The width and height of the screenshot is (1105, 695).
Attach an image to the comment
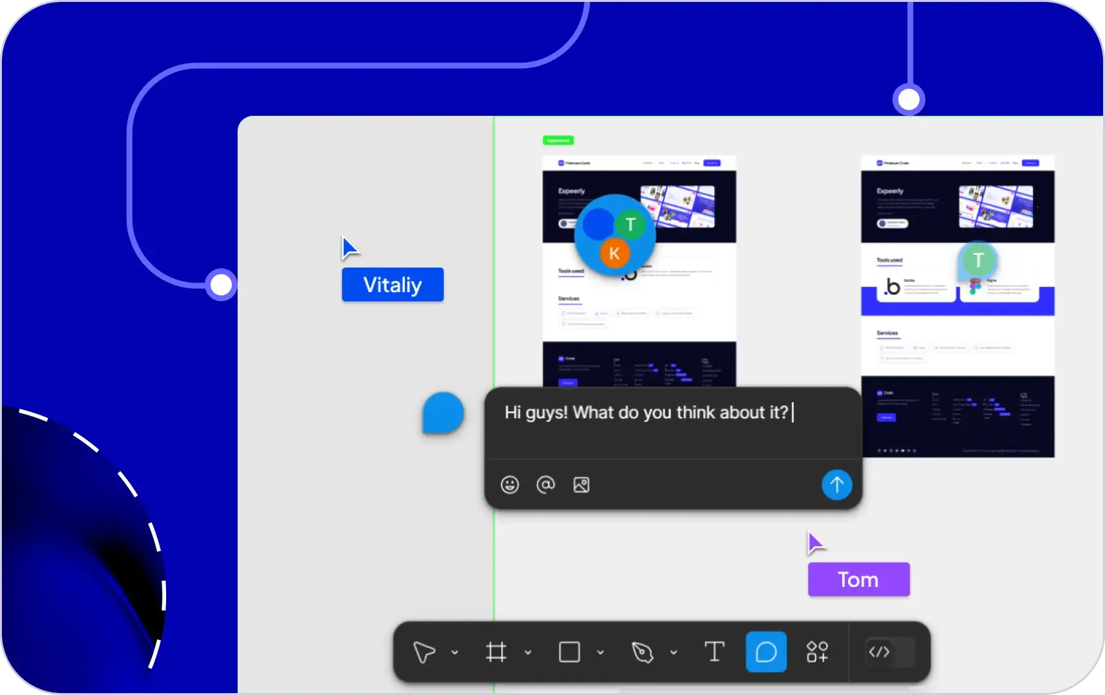[581, 485]
